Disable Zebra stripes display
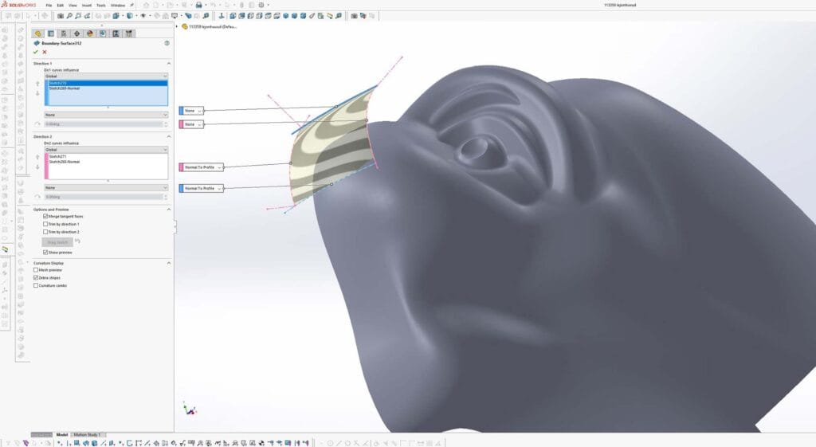The height and width of the screenshot is (447, 816). point(36,277)
